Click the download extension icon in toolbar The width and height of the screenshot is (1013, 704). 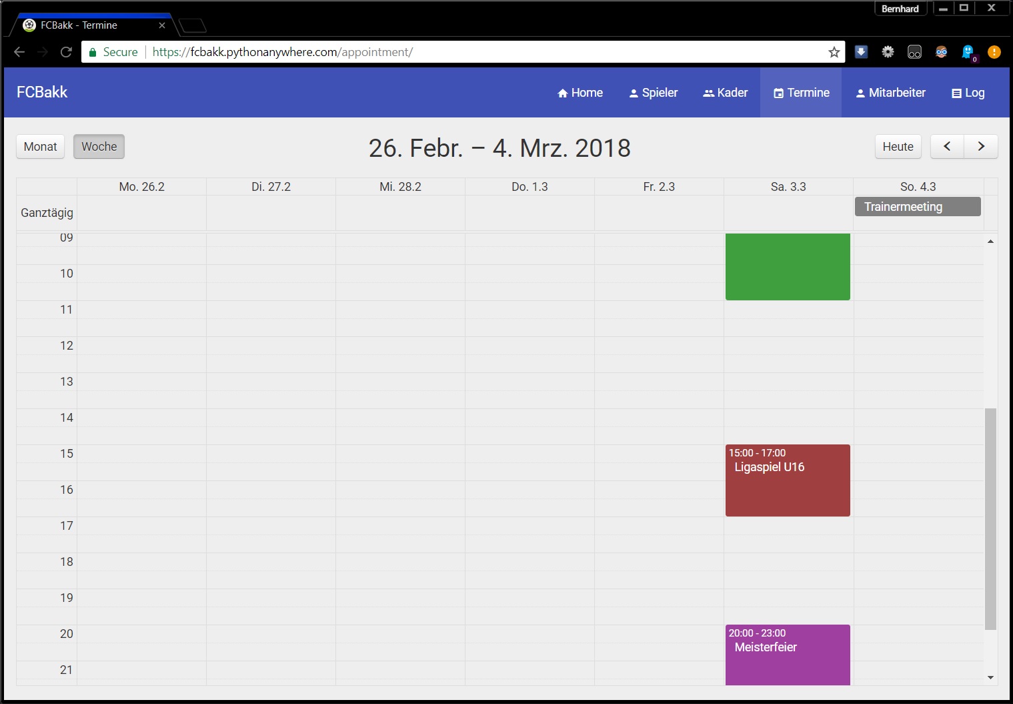[x=861, y=52]
